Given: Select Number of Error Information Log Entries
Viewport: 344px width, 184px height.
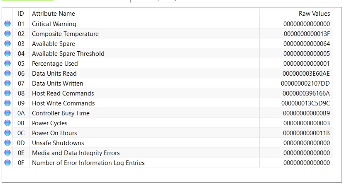Looking at the screenshot, I should [88, 163].
